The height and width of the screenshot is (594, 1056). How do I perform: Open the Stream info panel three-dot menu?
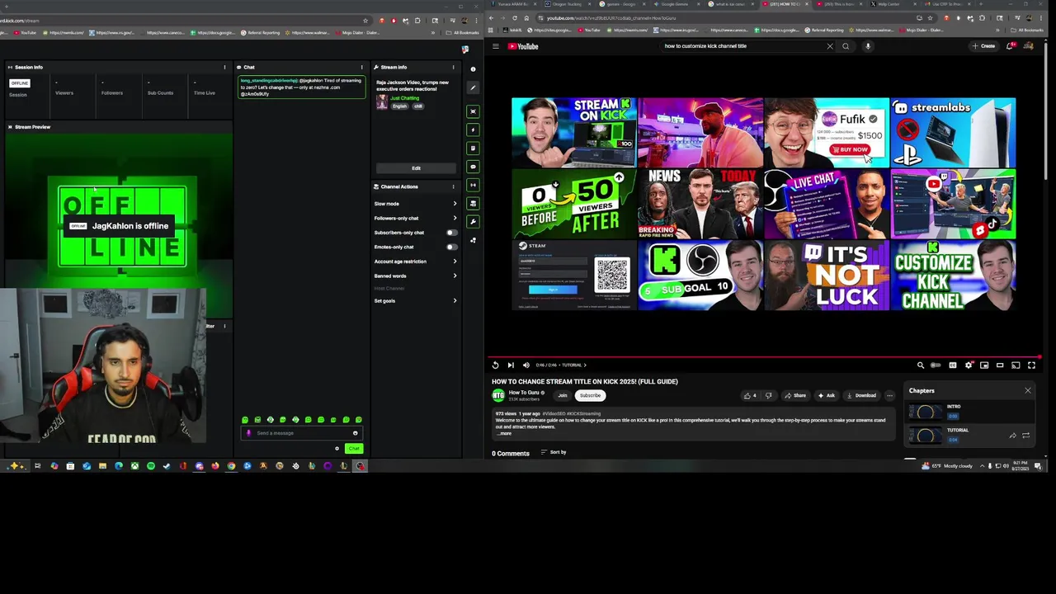455,68
